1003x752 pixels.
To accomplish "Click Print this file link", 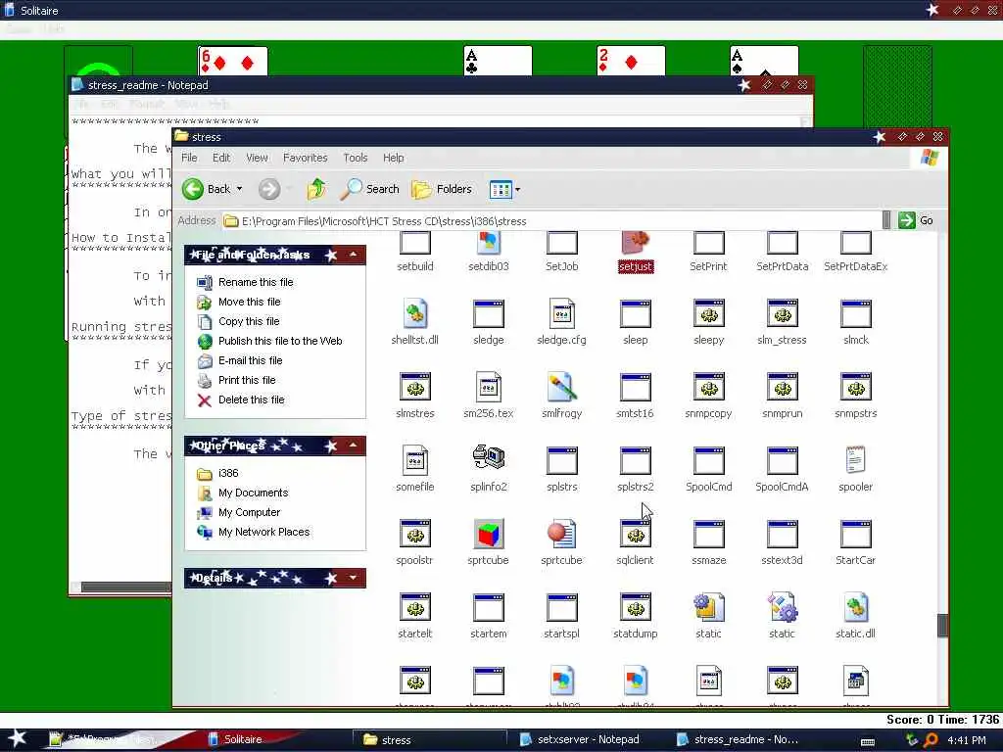I will (247, 380).
